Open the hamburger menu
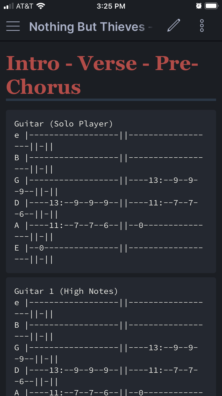Viewport: 222px width, 396px height. pyautogui.click(x=13, y=26)
